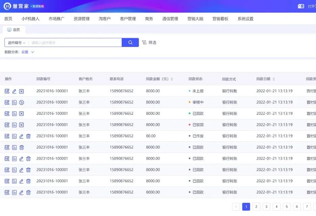Click the blue search magnifier button
Viewport: 316px width, 216px height.
(x=130, y=43)
